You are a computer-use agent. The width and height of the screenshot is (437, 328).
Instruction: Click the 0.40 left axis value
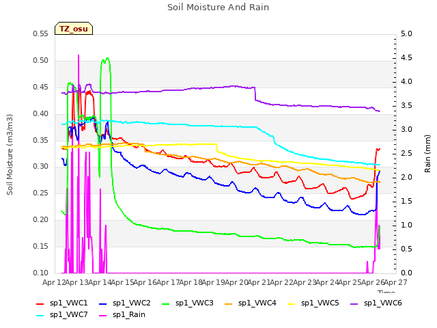[x=41, y=113]
